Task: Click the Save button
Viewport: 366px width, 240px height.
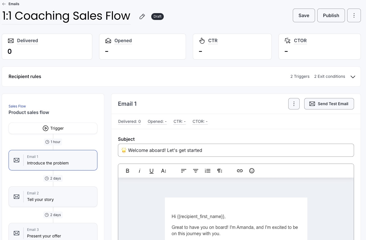Action: pyautogui.click(x=304, y=15)
